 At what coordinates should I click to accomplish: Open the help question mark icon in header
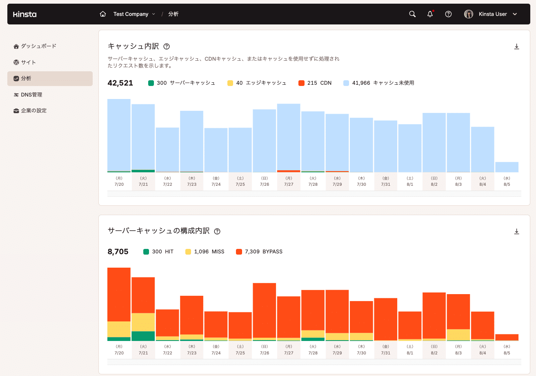(448, 14)
